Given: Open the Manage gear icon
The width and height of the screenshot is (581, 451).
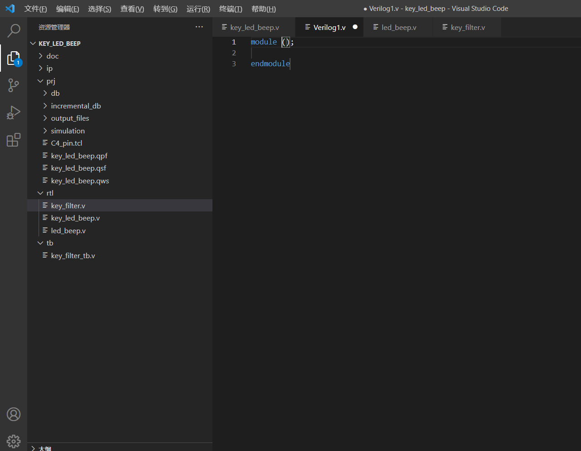Looking at the screenshot, I should [x=14, y=441].
